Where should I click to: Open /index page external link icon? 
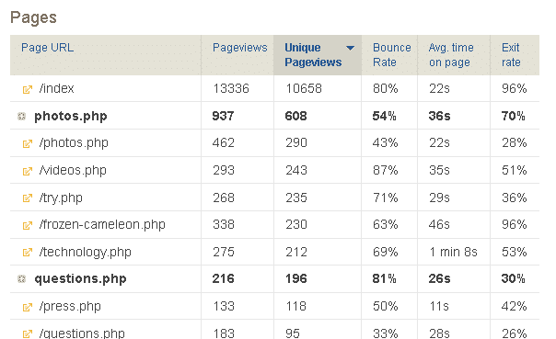click(x=28, y=89)
